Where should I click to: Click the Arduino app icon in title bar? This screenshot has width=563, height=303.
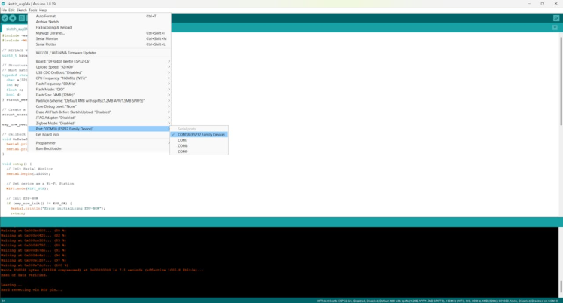pyautogui.click(x=3, y=4)
